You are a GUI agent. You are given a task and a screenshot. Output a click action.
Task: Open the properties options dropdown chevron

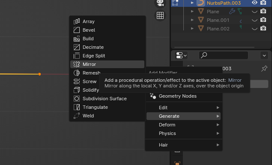click(264, 56)
